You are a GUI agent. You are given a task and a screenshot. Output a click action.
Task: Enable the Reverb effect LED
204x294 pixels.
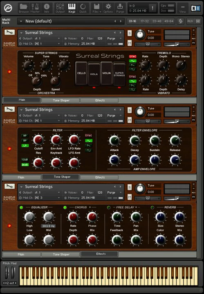152,207
